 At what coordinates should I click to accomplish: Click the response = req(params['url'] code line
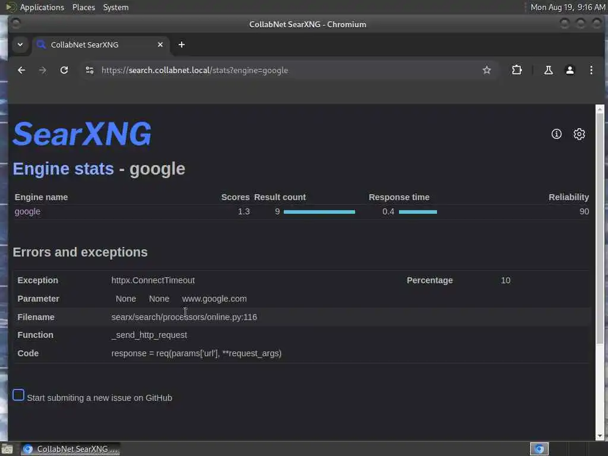(x=196, y=354)
